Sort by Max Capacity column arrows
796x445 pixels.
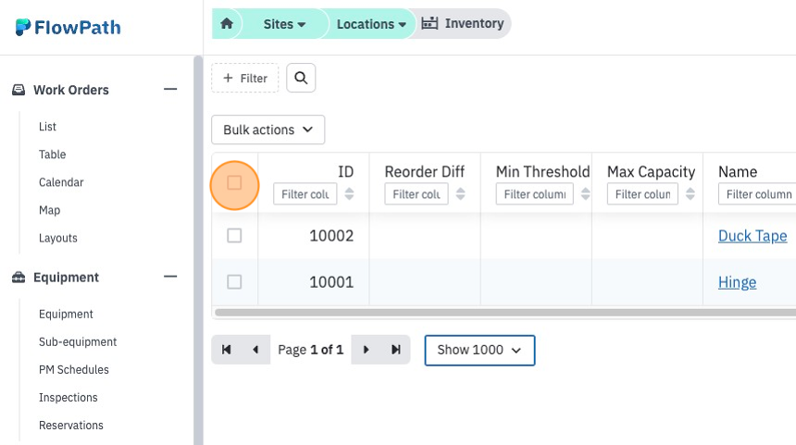(x=690, y=194)
